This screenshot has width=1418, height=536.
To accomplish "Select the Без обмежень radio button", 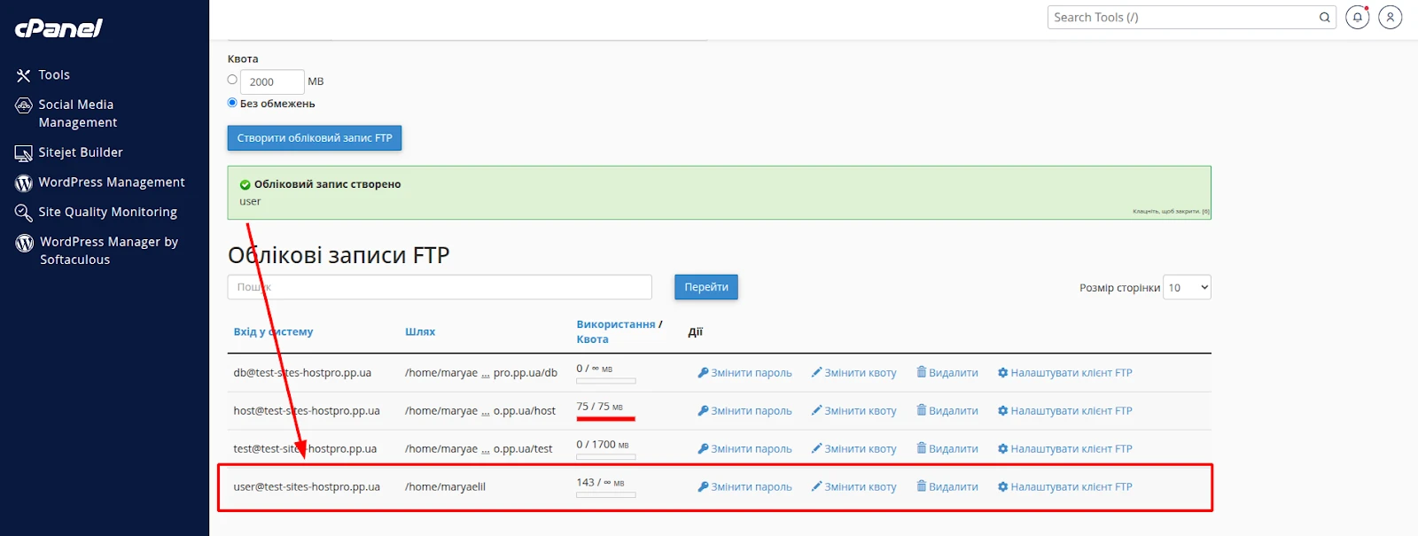I will coord(232,103).
